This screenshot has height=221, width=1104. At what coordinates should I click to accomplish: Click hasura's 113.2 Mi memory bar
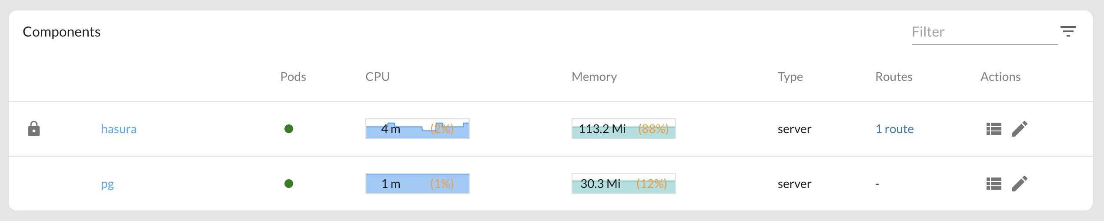(624, 129)
